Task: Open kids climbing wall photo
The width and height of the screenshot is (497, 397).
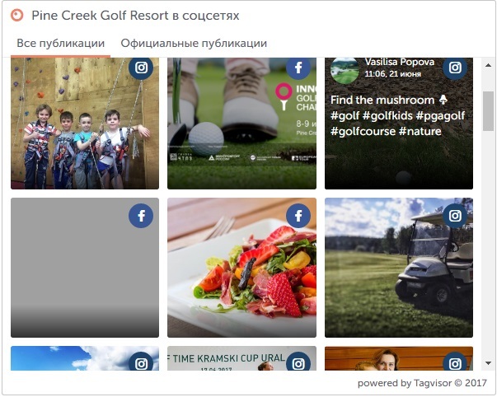Action: click(x=85, y=124)
